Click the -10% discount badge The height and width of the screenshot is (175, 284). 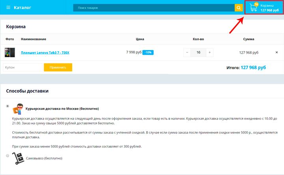(x=148, y=52)
